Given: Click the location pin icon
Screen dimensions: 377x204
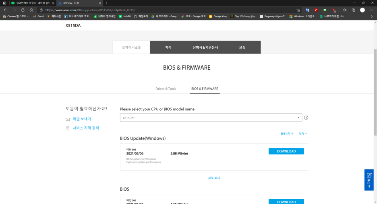Looking at the screenshot, I should click(x=68, y=128).
